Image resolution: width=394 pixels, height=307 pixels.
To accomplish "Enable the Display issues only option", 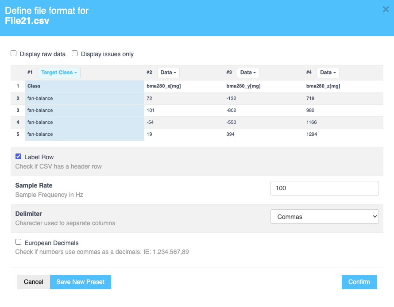I will coord(74,53).
